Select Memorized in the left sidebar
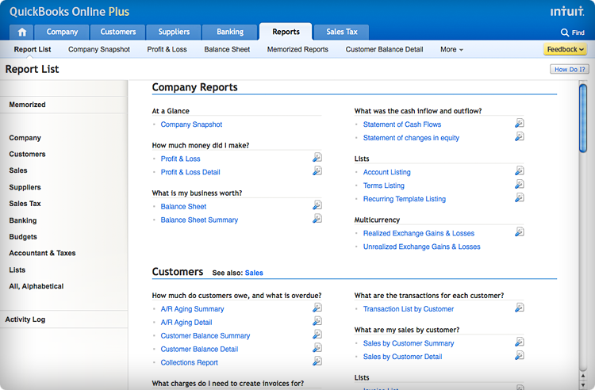 27,105
